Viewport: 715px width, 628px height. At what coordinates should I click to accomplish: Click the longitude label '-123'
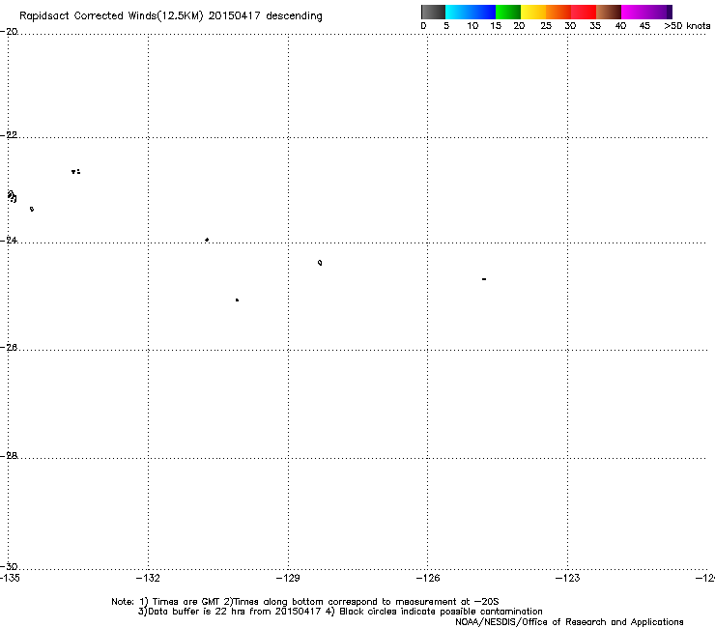[568, 578]
